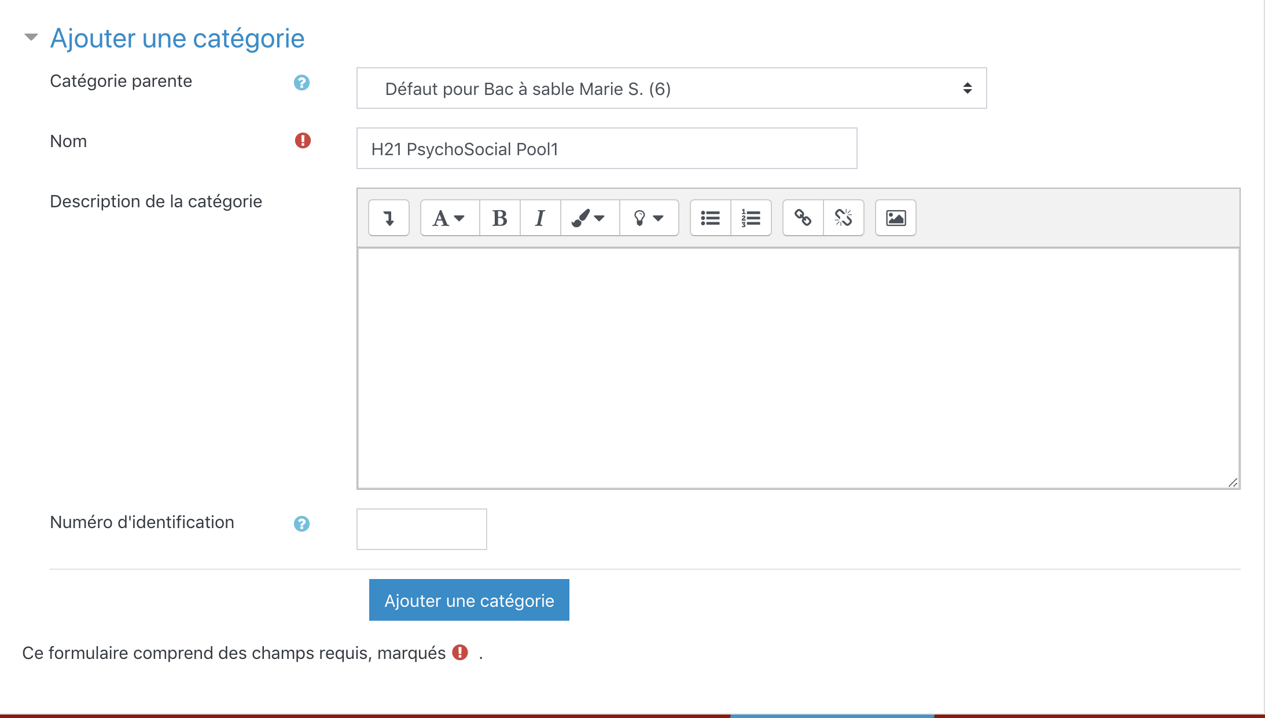Viewport: 1265px width, 718px height.
Task: Collapse the Ajouter une catégorie section
Action: click(x=31, y=38)
